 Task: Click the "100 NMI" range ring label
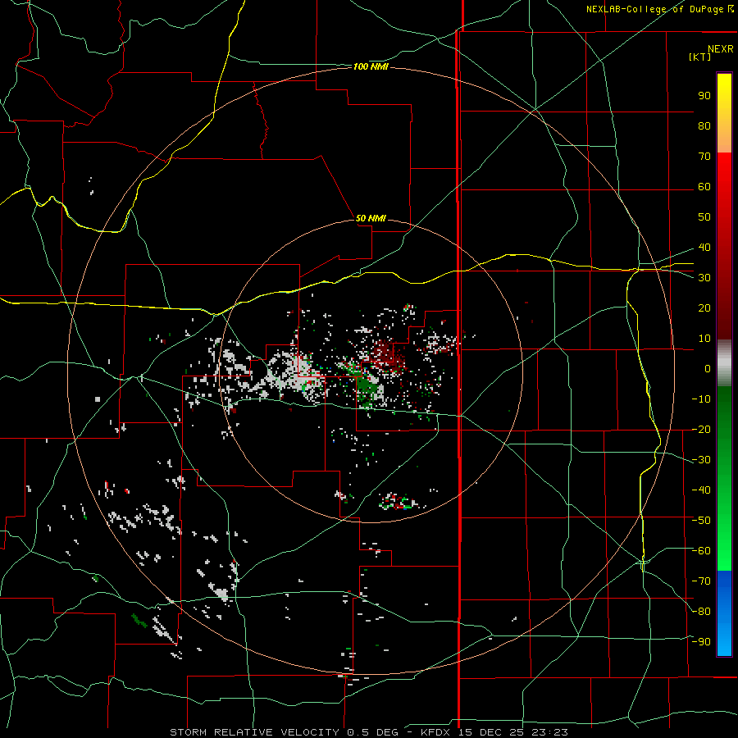point(371,67)
